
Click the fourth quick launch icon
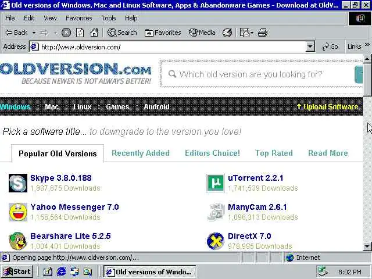point(88,271)
